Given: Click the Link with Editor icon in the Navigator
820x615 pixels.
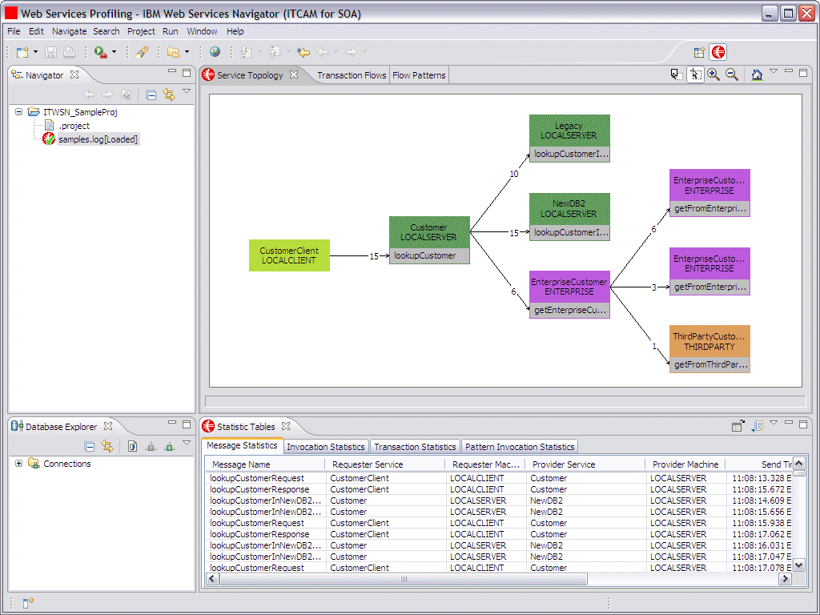Looking at the screenshot, I should 168,94.
